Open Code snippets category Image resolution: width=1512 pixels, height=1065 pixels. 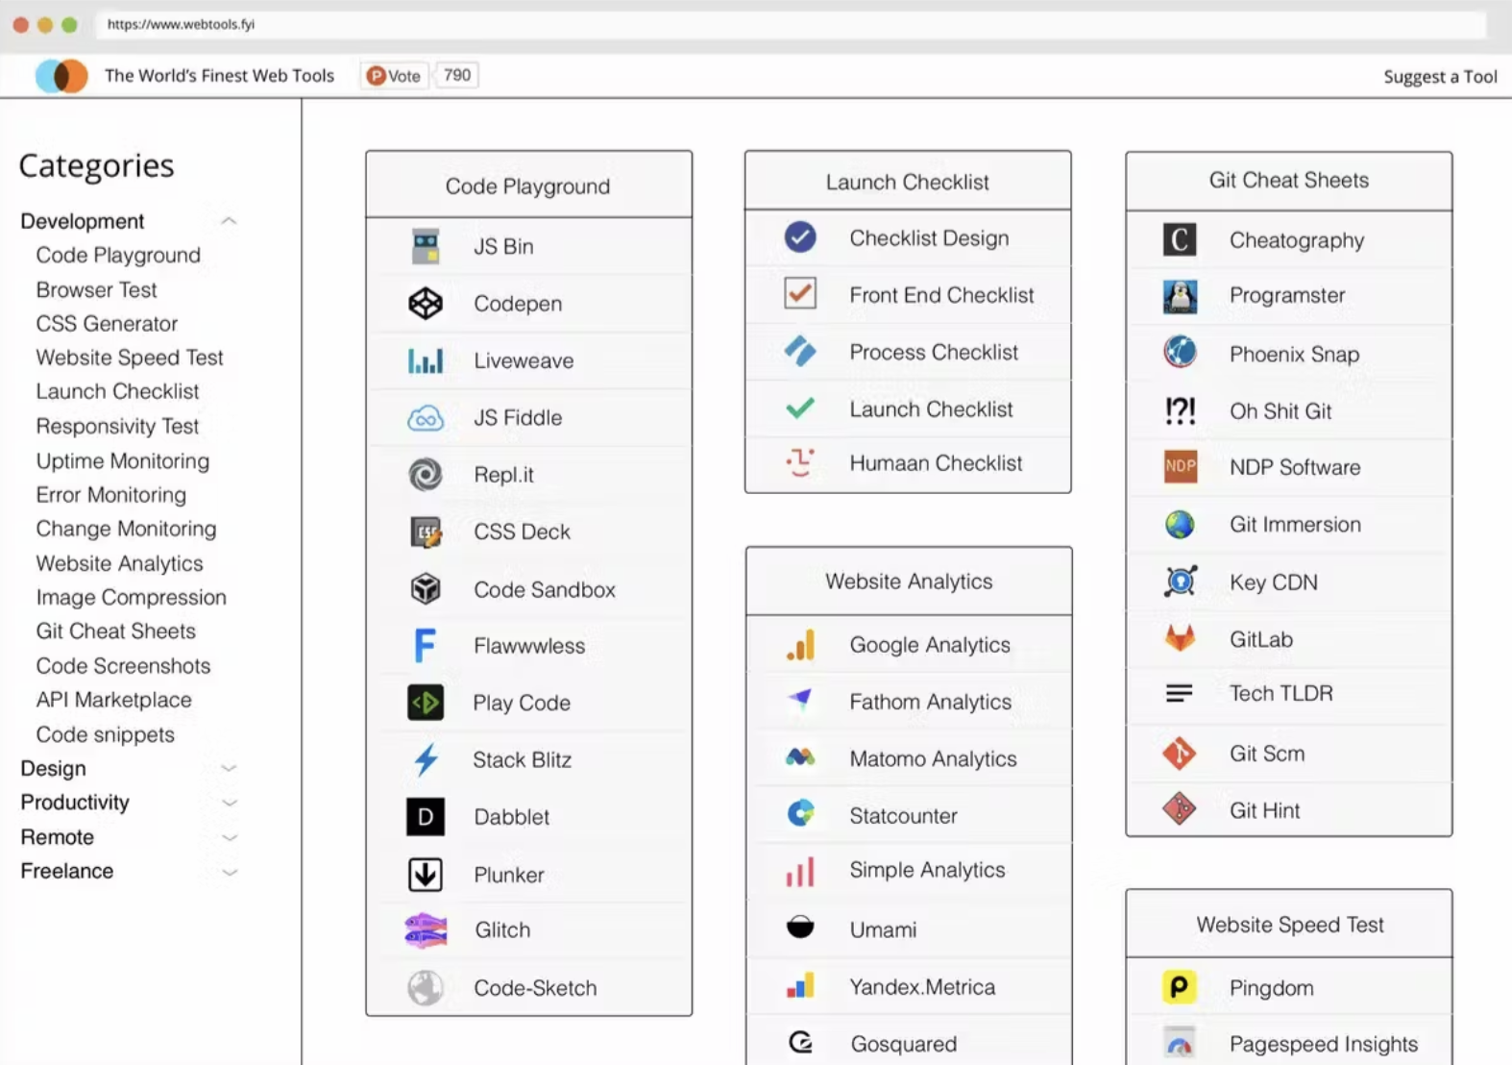(105, 734)
